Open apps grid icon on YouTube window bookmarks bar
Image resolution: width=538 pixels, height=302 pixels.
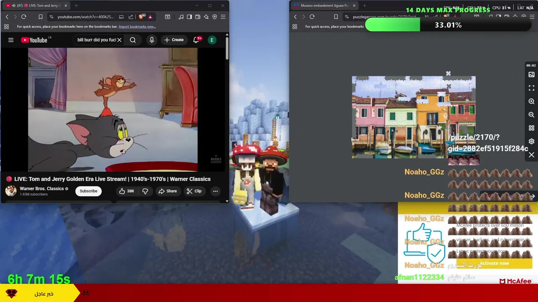(6, 26)
